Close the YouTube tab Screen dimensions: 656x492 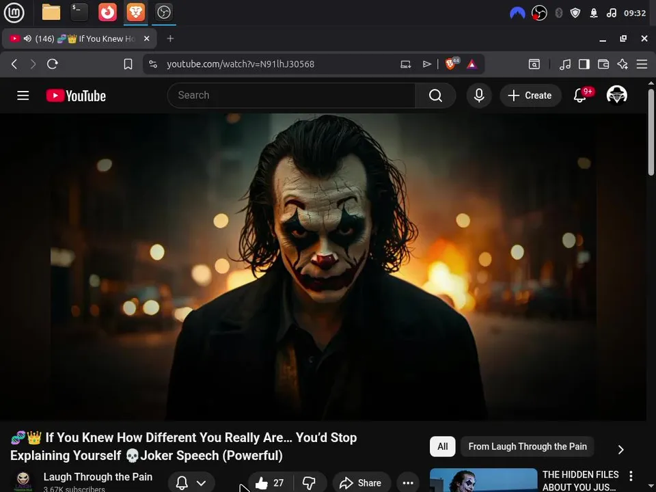[146, 38]
